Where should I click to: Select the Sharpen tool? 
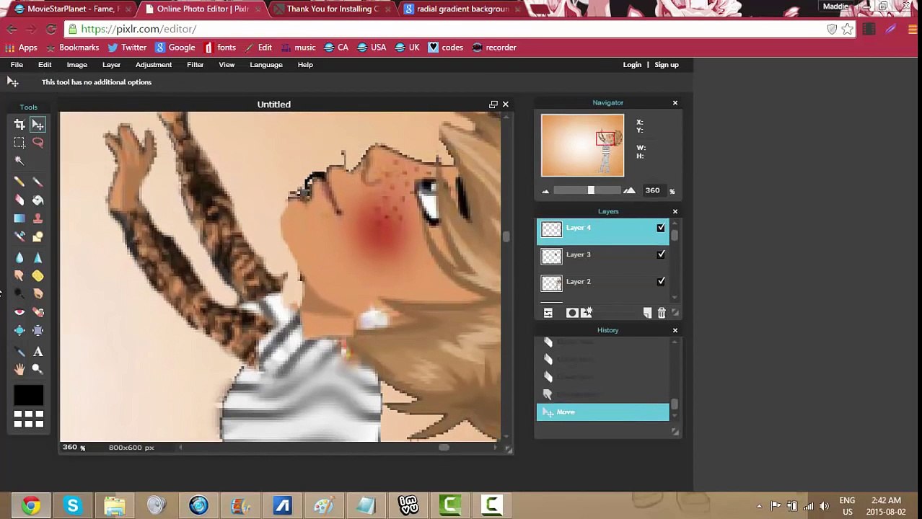point(38,257)
